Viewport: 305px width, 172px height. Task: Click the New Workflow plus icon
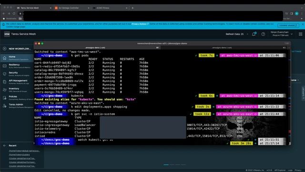5,49
